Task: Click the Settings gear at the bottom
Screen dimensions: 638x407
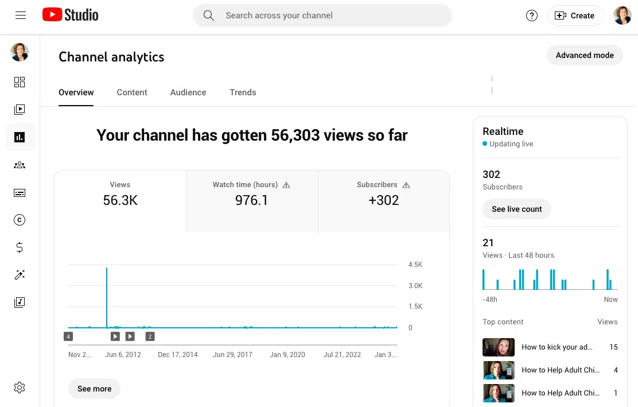Action: click(20, 387)
